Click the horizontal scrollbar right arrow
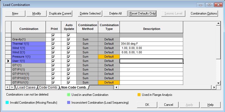Screen dimensions: 225x112 (214, 87)
